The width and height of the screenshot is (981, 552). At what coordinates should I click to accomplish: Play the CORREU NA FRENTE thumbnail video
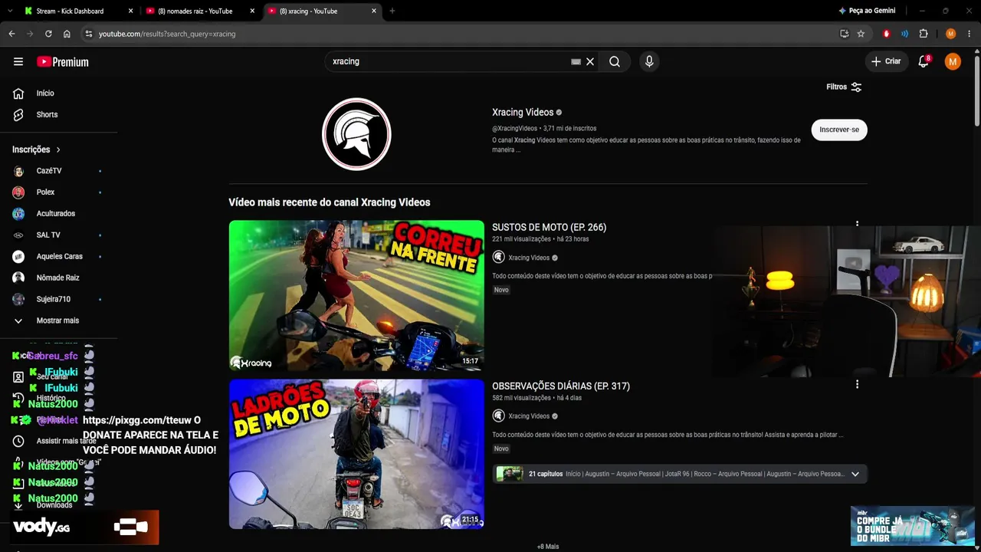356,295
